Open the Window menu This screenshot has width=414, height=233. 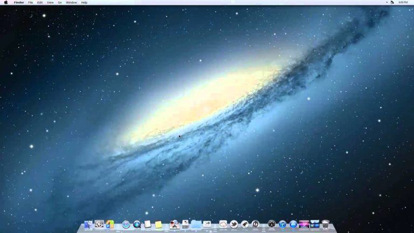[x=71, y=2]
